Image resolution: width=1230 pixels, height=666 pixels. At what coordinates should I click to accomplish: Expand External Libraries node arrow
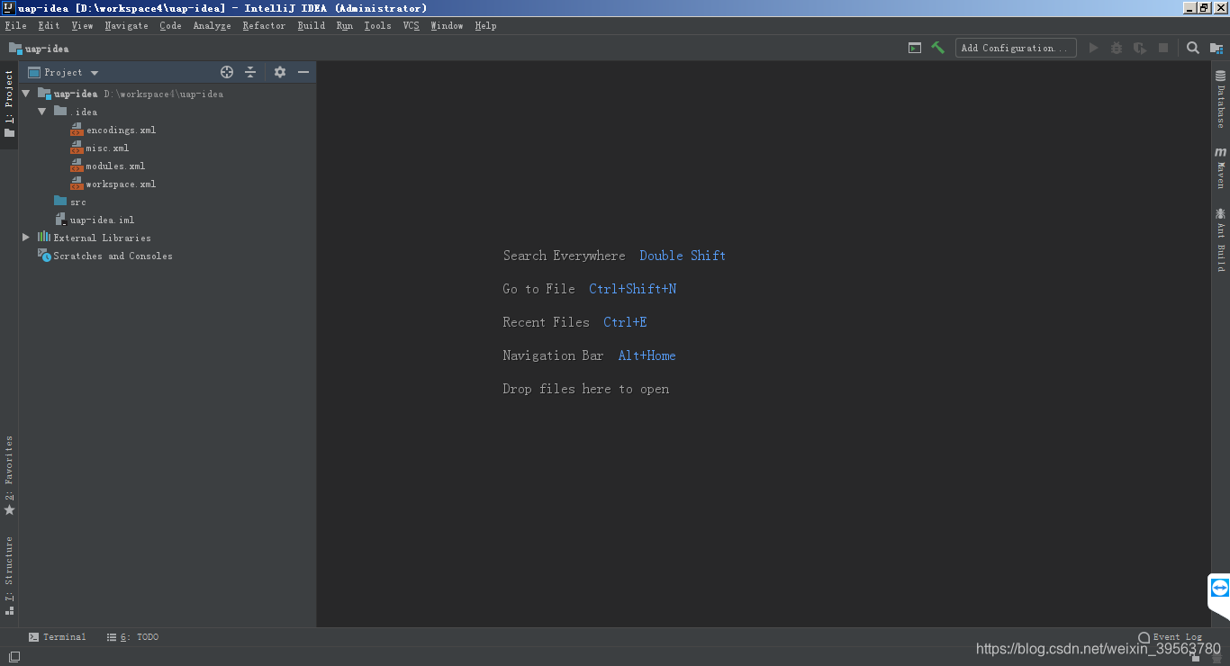[x=26, y=238]
